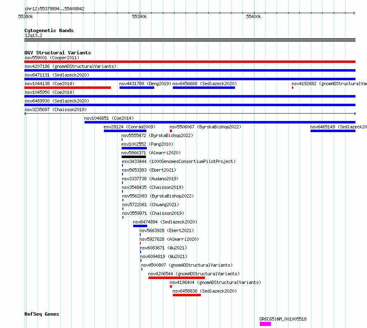Open nsv5562083 (ByrskaBishop2022) label
Screen dimensions: 367x328
coord(158,196)
